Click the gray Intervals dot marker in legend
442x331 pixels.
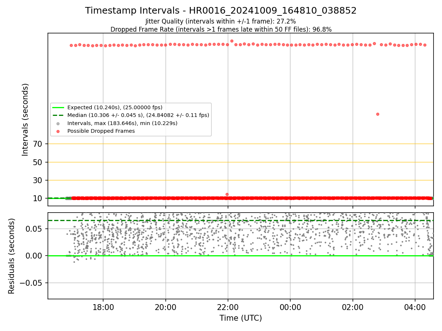click(58, 123)
